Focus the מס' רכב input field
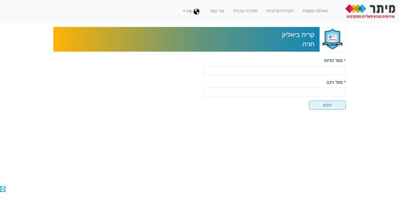The width and height of the screenshot is (399, 224). pyautogui.click(x=274, y=92)
